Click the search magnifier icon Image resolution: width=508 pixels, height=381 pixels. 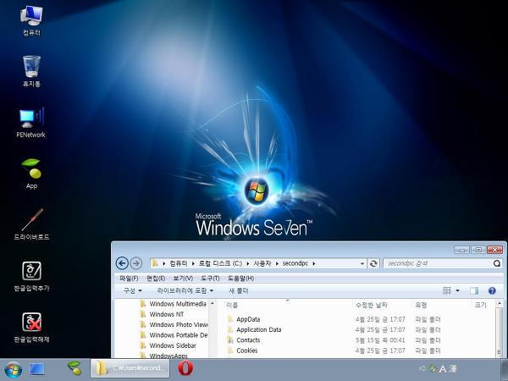(497, 263)
